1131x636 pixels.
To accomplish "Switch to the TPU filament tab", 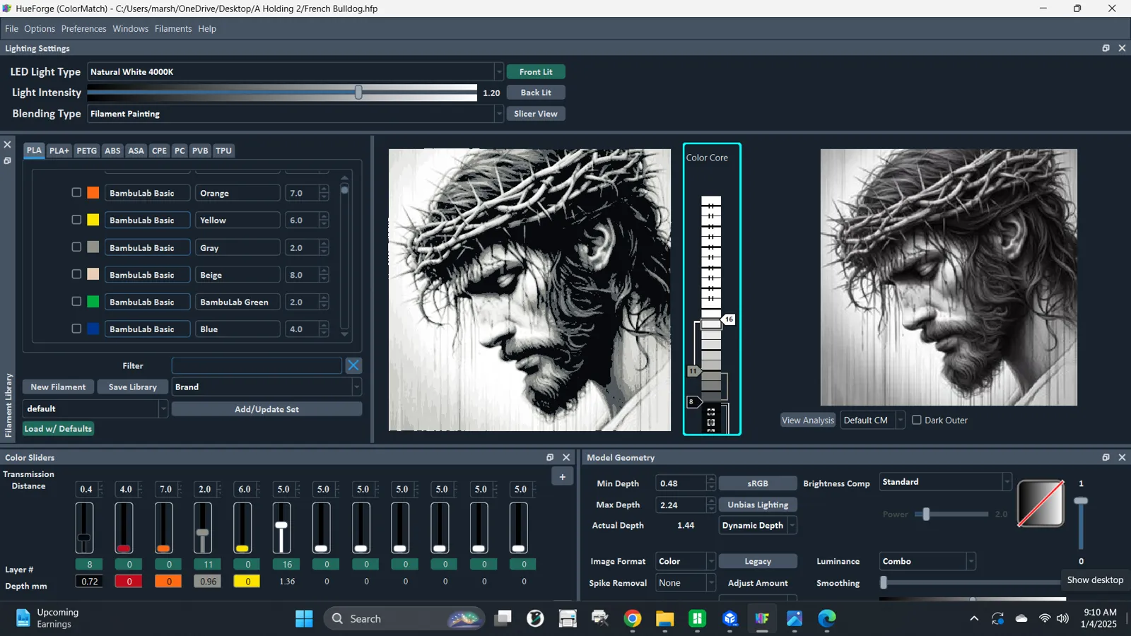I will [x=223, y=151].
